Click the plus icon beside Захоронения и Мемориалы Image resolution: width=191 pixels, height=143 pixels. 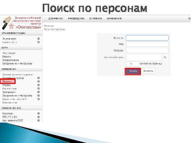tap(38, 96)
